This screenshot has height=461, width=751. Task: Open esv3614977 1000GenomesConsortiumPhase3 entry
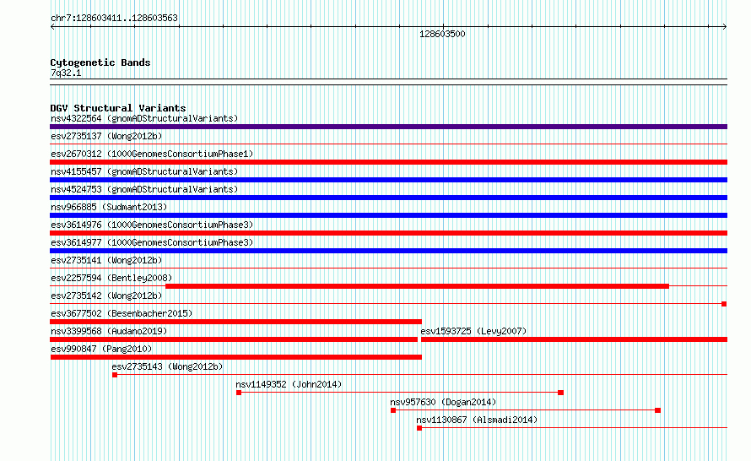(x=152, y=242)
